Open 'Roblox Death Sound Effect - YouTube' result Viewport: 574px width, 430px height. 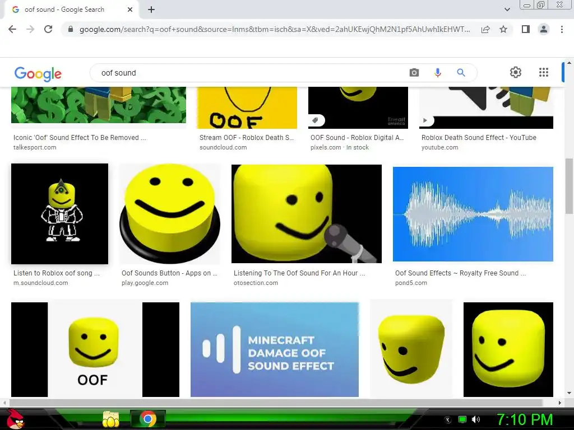click(479, 138)
